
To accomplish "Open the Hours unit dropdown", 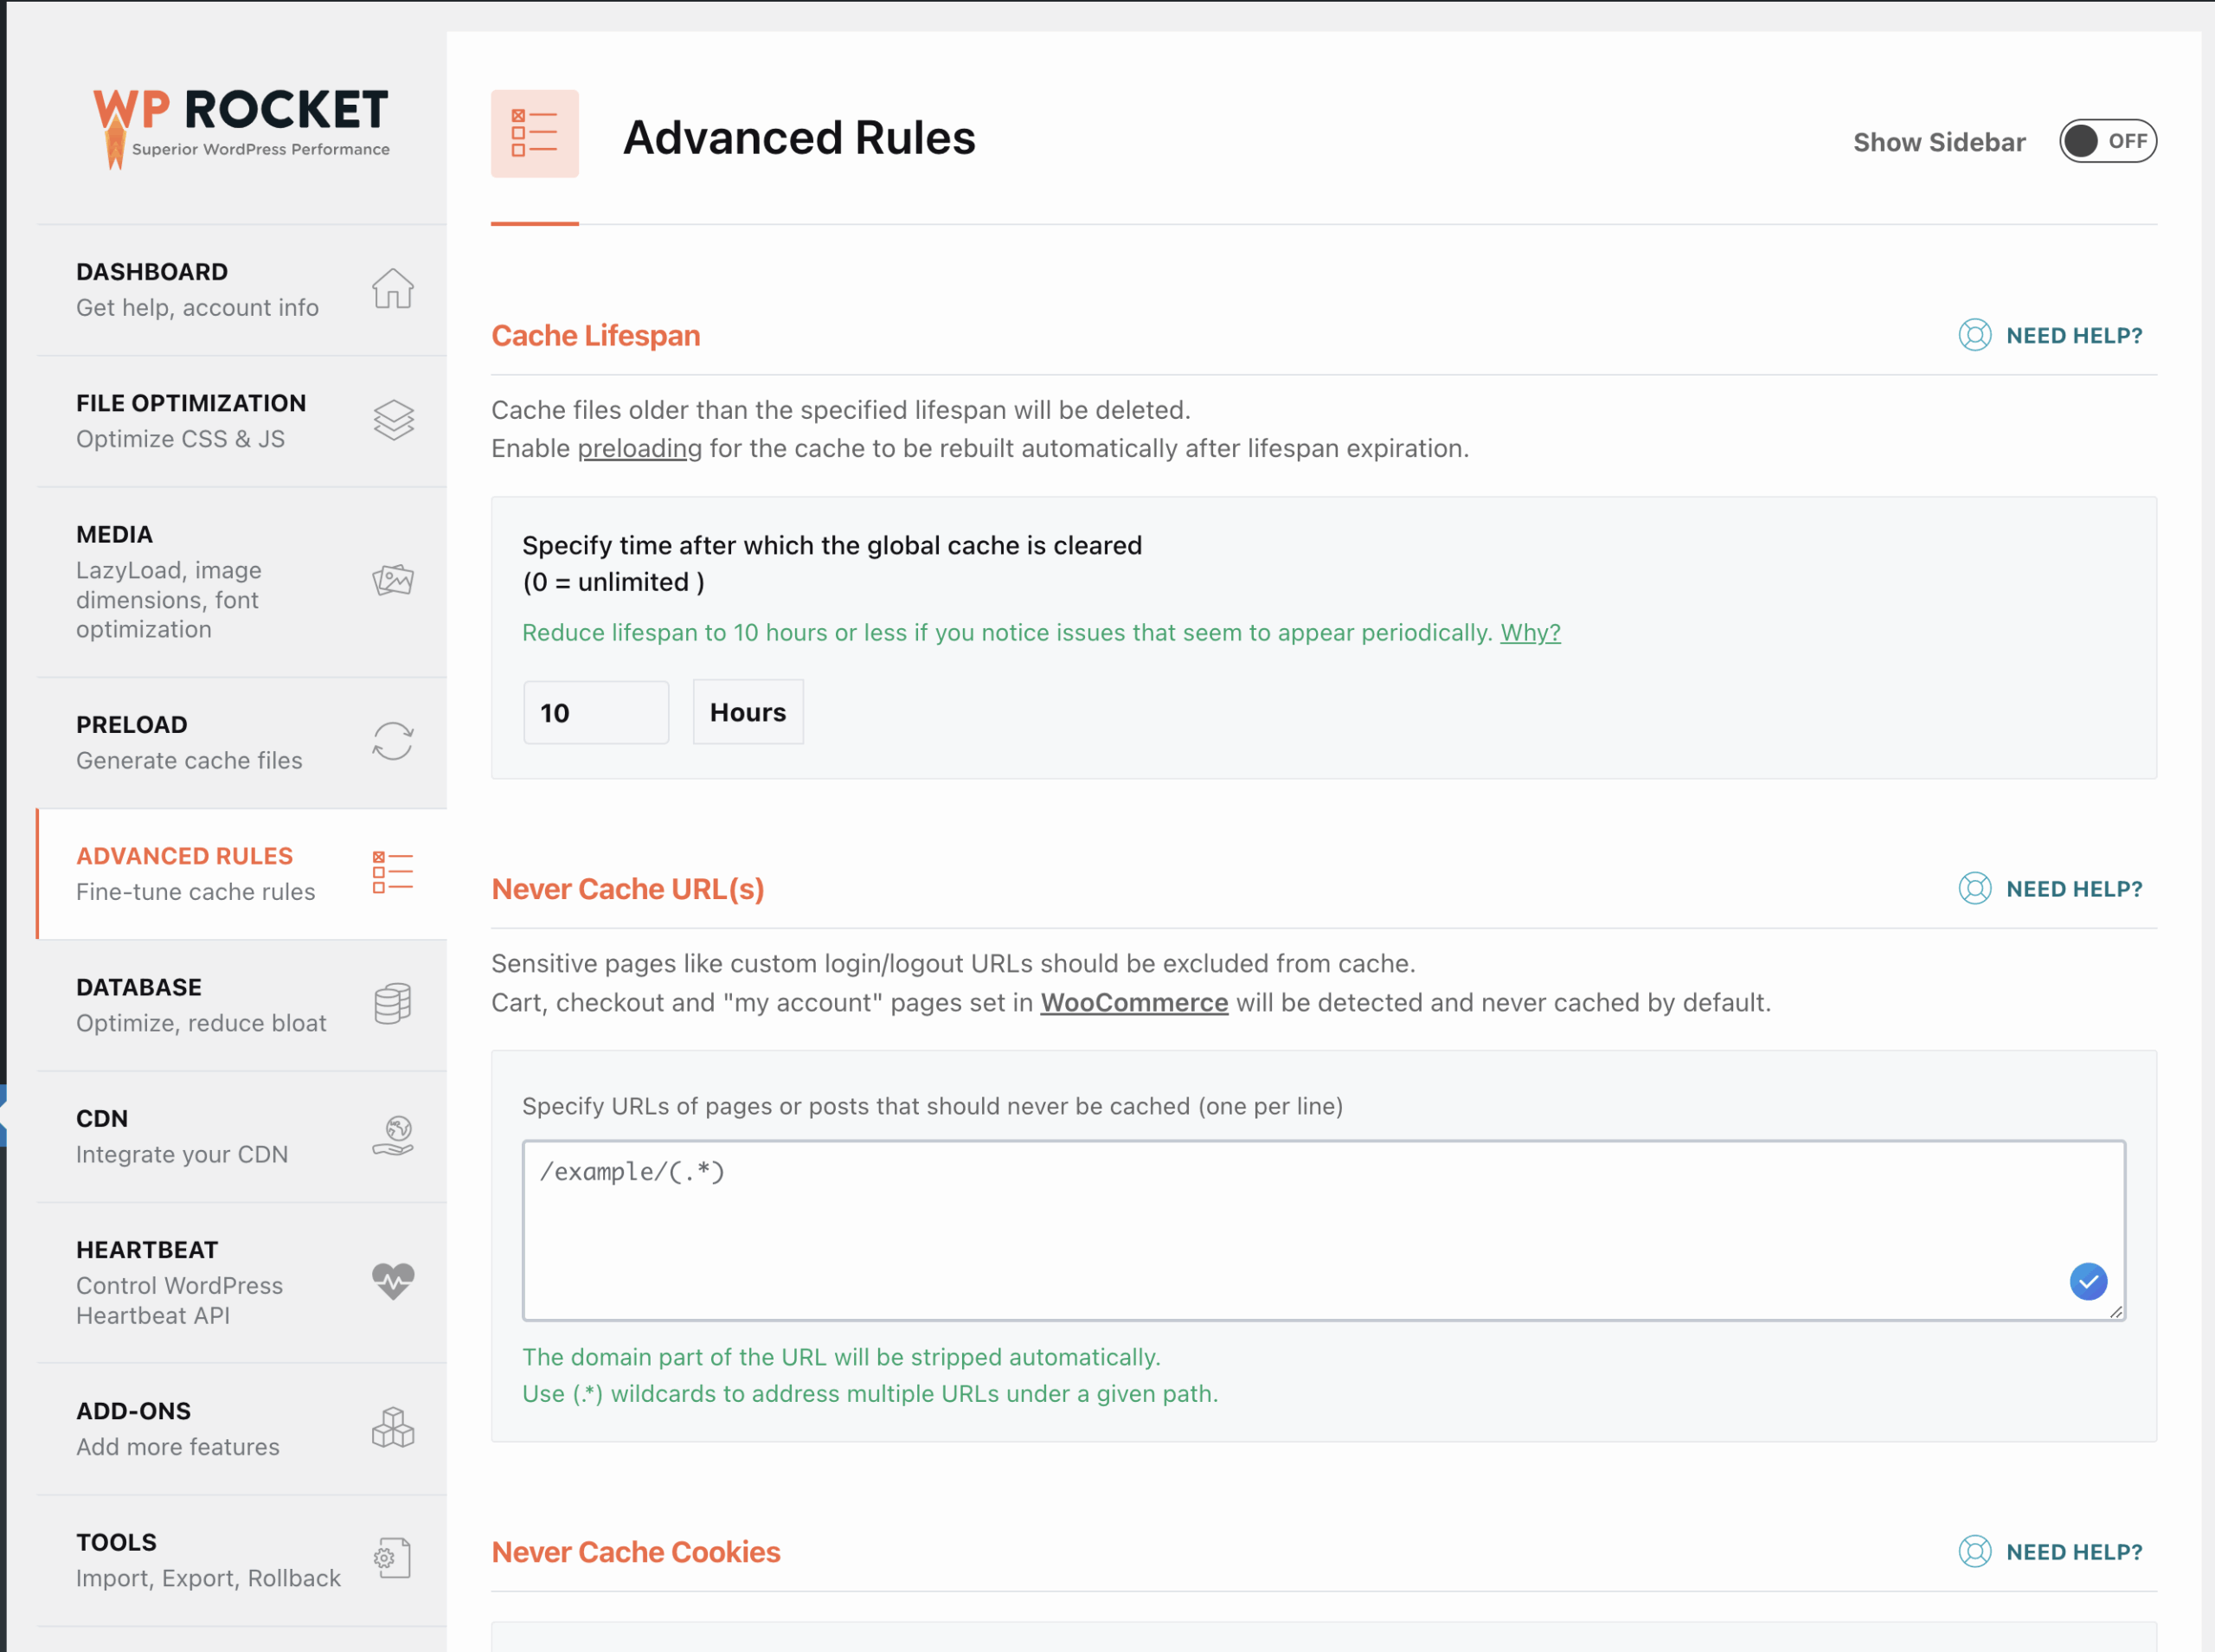I will [x=748, y=712].
